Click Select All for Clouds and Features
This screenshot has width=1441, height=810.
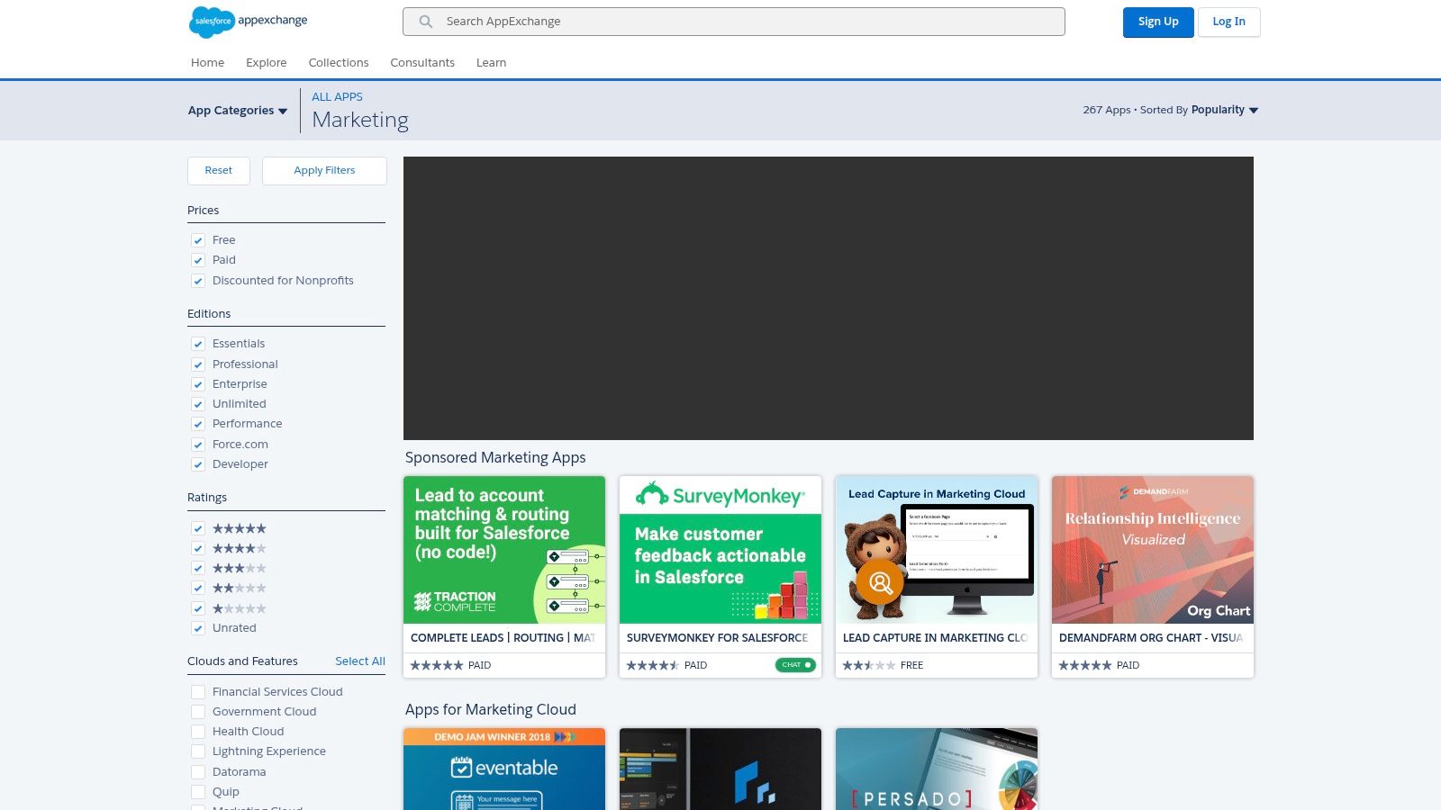(x=360, y=661)
